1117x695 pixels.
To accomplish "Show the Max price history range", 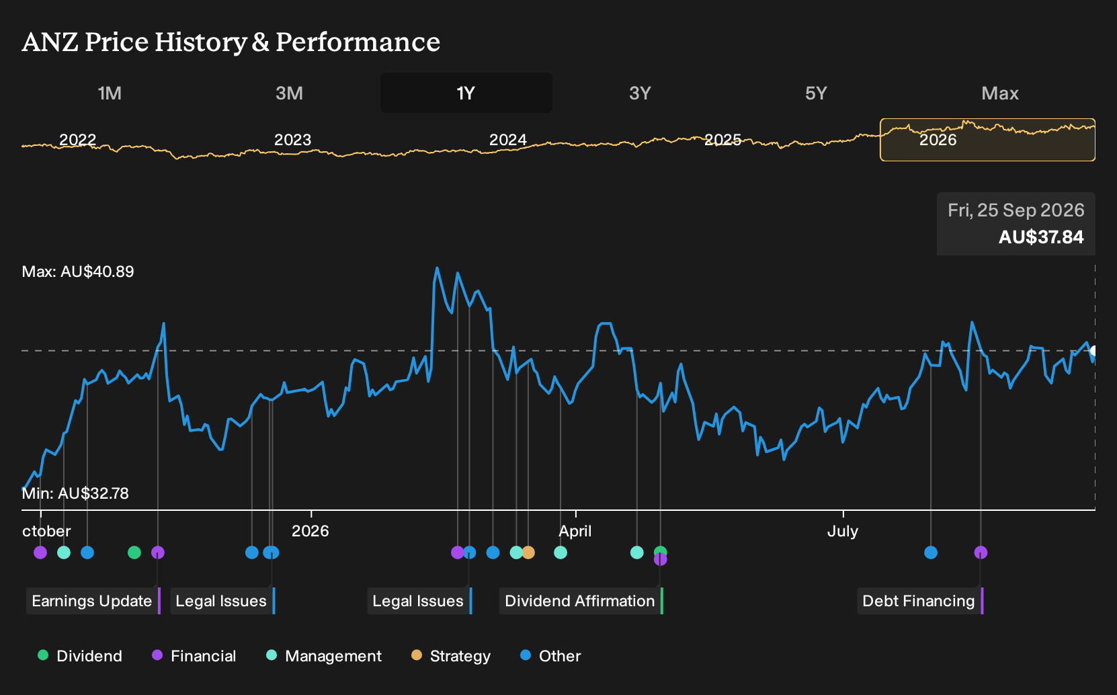I will click(x=1000, y=93).
